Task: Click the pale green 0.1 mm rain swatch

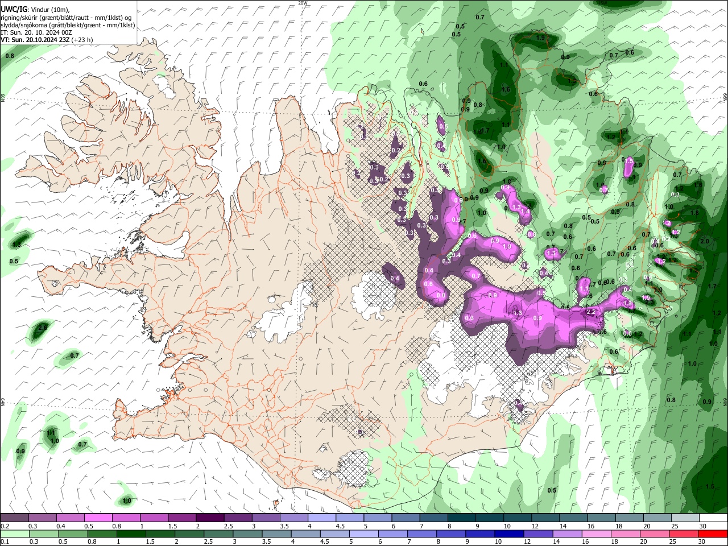Action: [14, 533]
